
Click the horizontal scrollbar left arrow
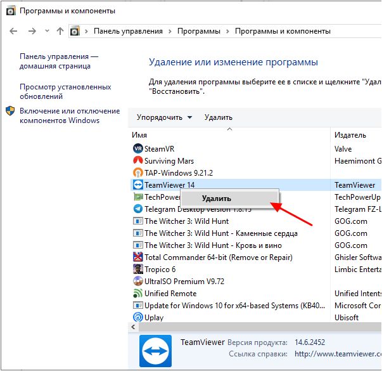[133, 327]
